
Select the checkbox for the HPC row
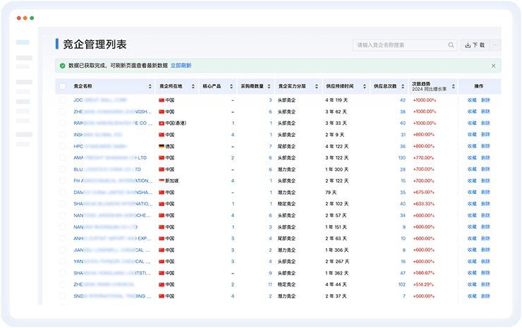click(x=63, y=146)
